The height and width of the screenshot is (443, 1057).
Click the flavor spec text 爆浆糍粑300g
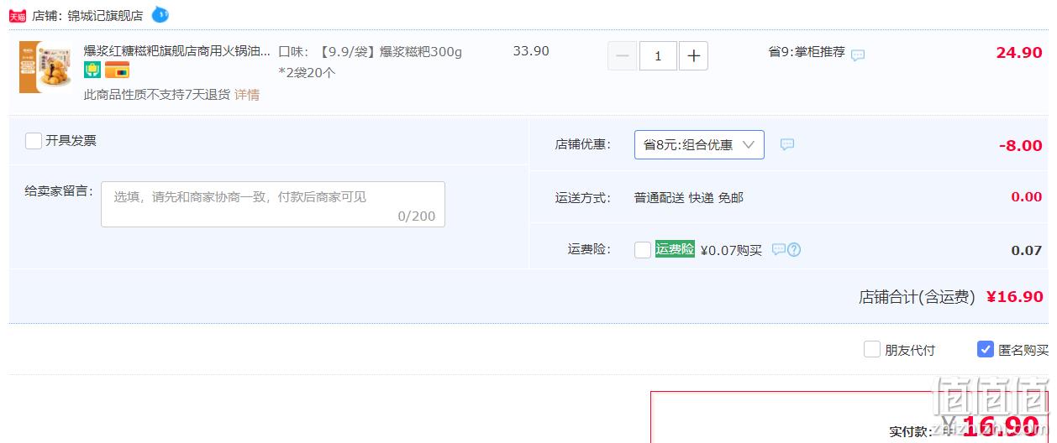point(421,52)
